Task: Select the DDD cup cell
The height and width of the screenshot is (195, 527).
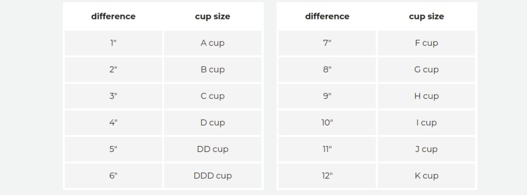Action: point(212,176)
